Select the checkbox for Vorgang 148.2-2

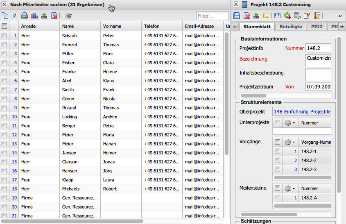(x=278, y=161)
